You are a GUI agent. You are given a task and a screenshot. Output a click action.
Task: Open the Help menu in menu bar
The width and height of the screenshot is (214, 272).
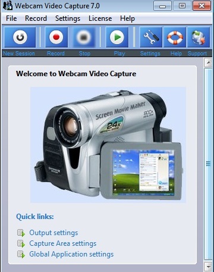(x=127, y=18)
